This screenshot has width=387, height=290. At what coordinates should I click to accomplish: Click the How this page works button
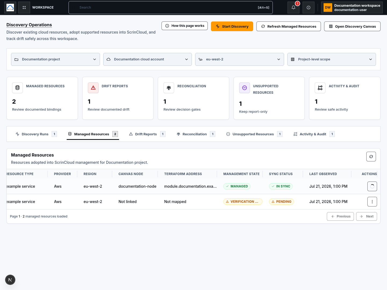coord(185,26)
